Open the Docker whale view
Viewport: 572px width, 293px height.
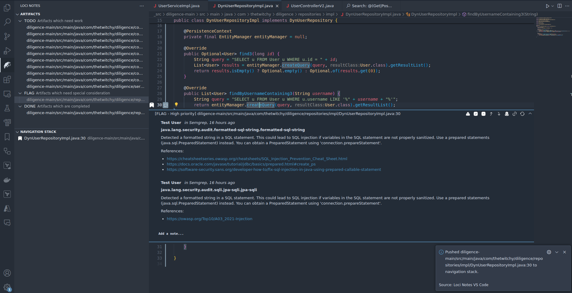click(x=7, y=180)
